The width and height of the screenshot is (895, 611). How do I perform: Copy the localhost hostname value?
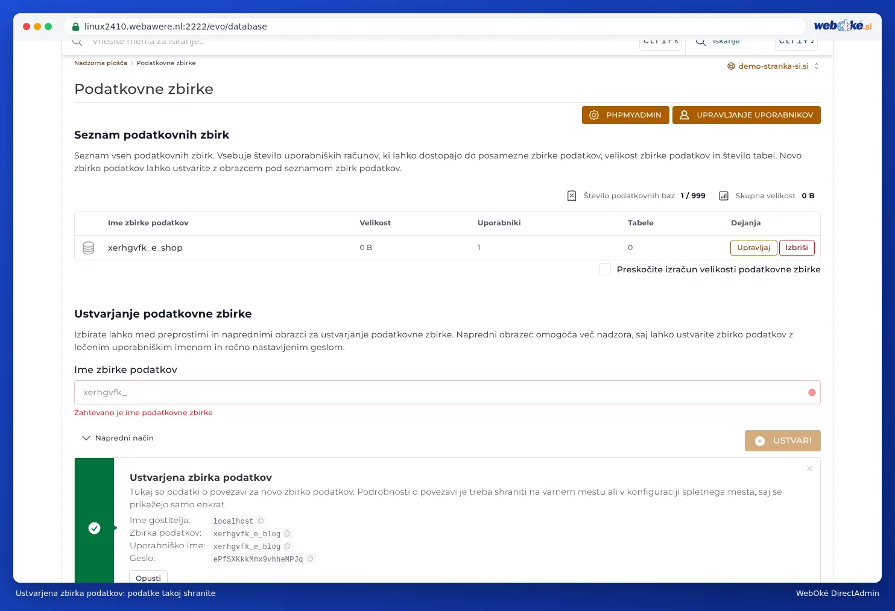261,521
